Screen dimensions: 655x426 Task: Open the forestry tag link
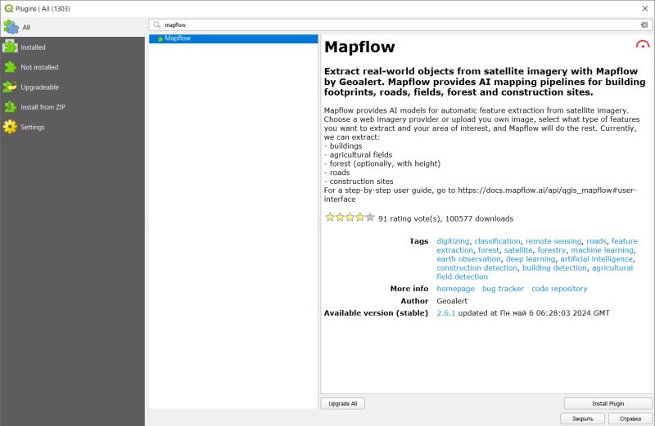[x=551, y=250]
